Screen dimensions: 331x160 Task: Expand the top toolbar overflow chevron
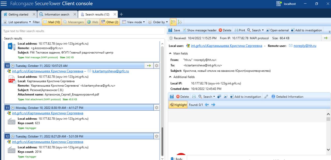(x=329, y=31)
